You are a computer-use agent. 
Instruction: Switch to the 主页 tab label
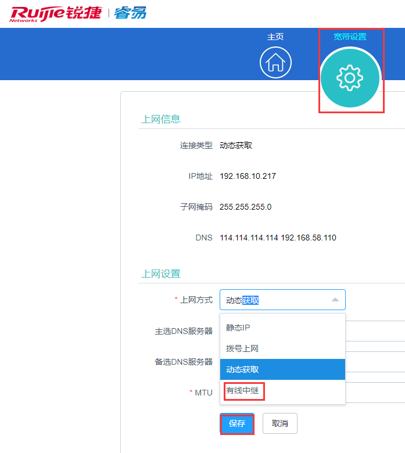point(275,37)
